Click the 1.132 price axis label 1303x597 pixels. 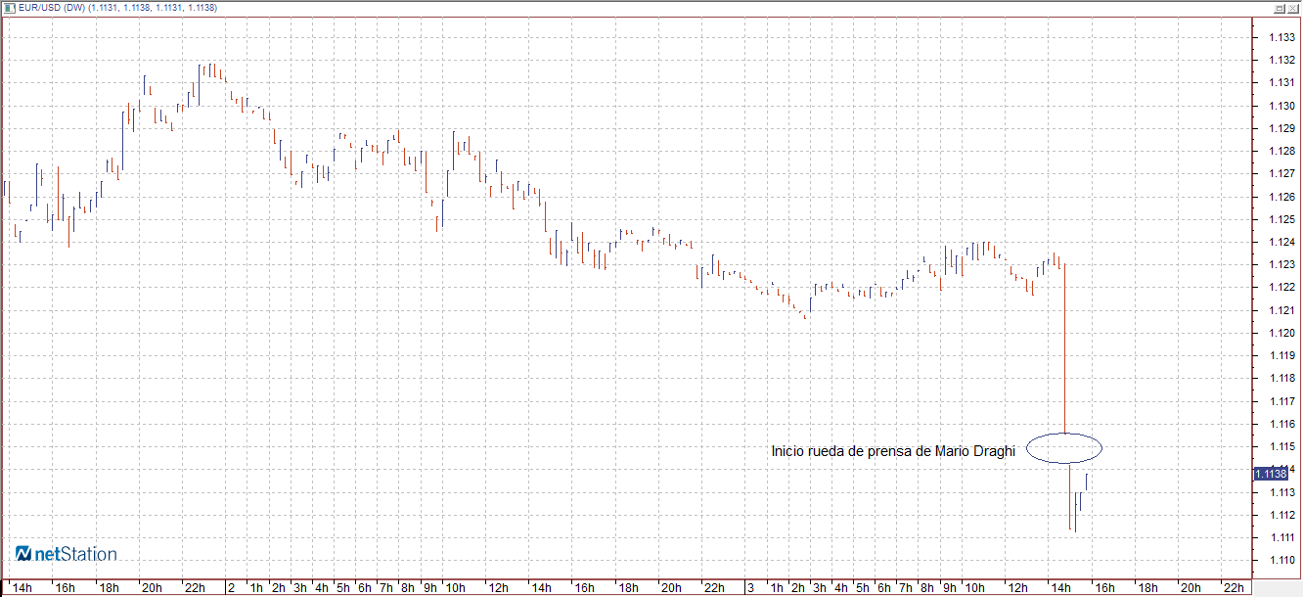click(x=1282, y=60)
